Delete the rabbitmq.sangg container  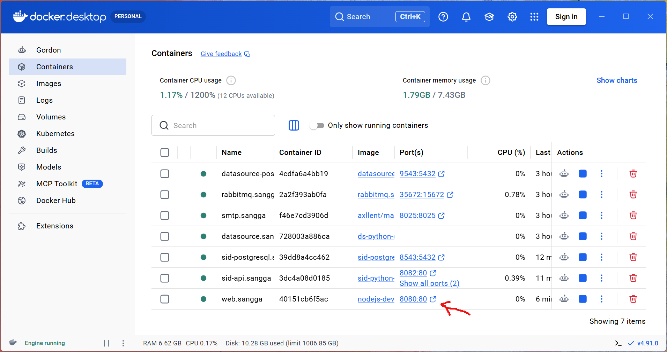pyautogui.click(x=633, y=194)
